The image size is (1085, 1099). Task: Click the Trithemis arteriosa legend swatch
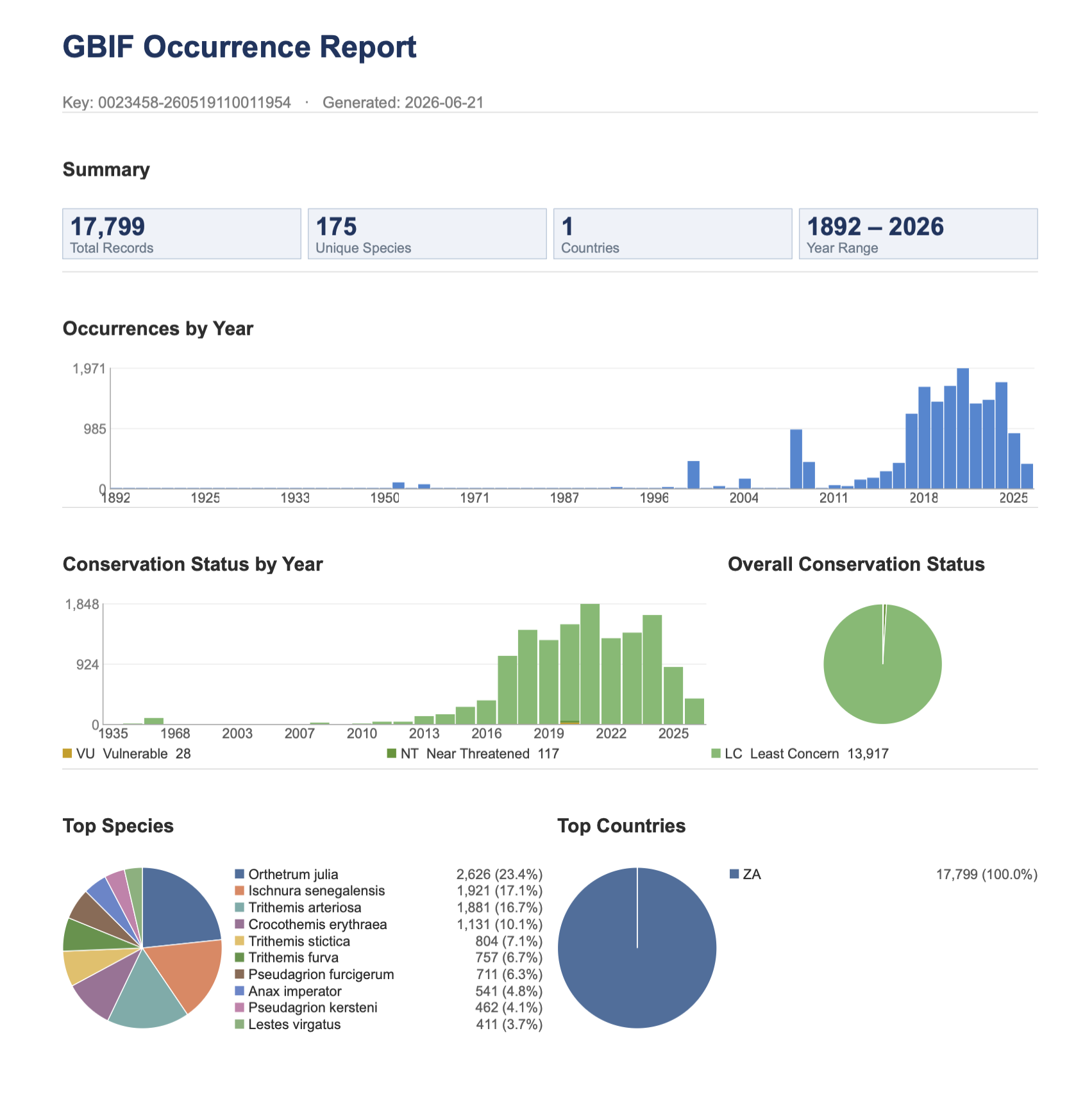pos(240,907)
